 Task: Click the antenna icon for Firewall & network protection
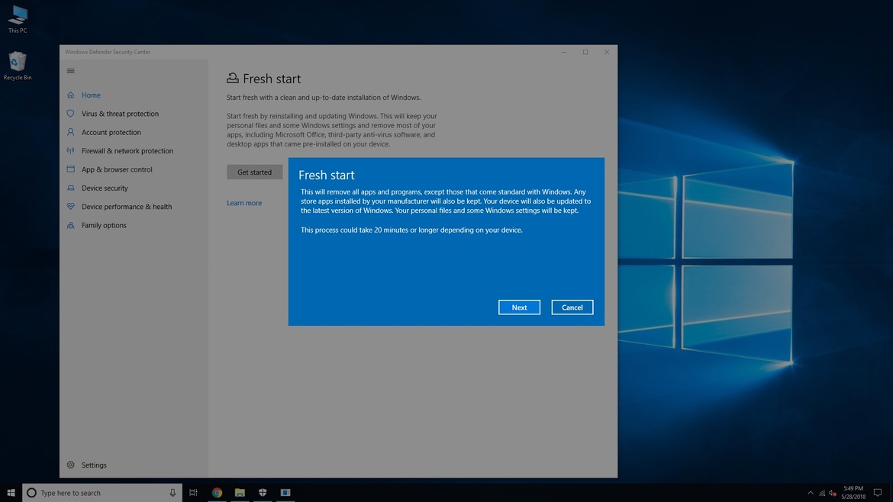pos(71,151)
